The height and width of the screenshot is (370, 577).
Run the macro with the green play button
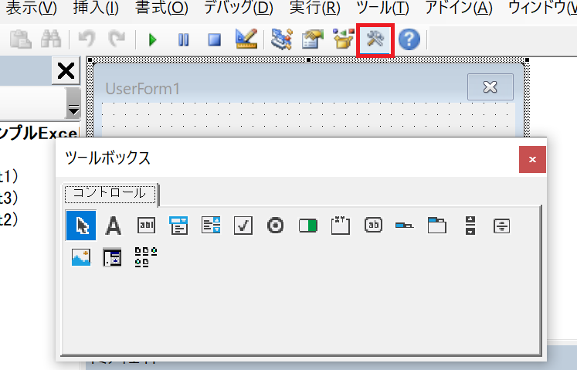(152, 39)
